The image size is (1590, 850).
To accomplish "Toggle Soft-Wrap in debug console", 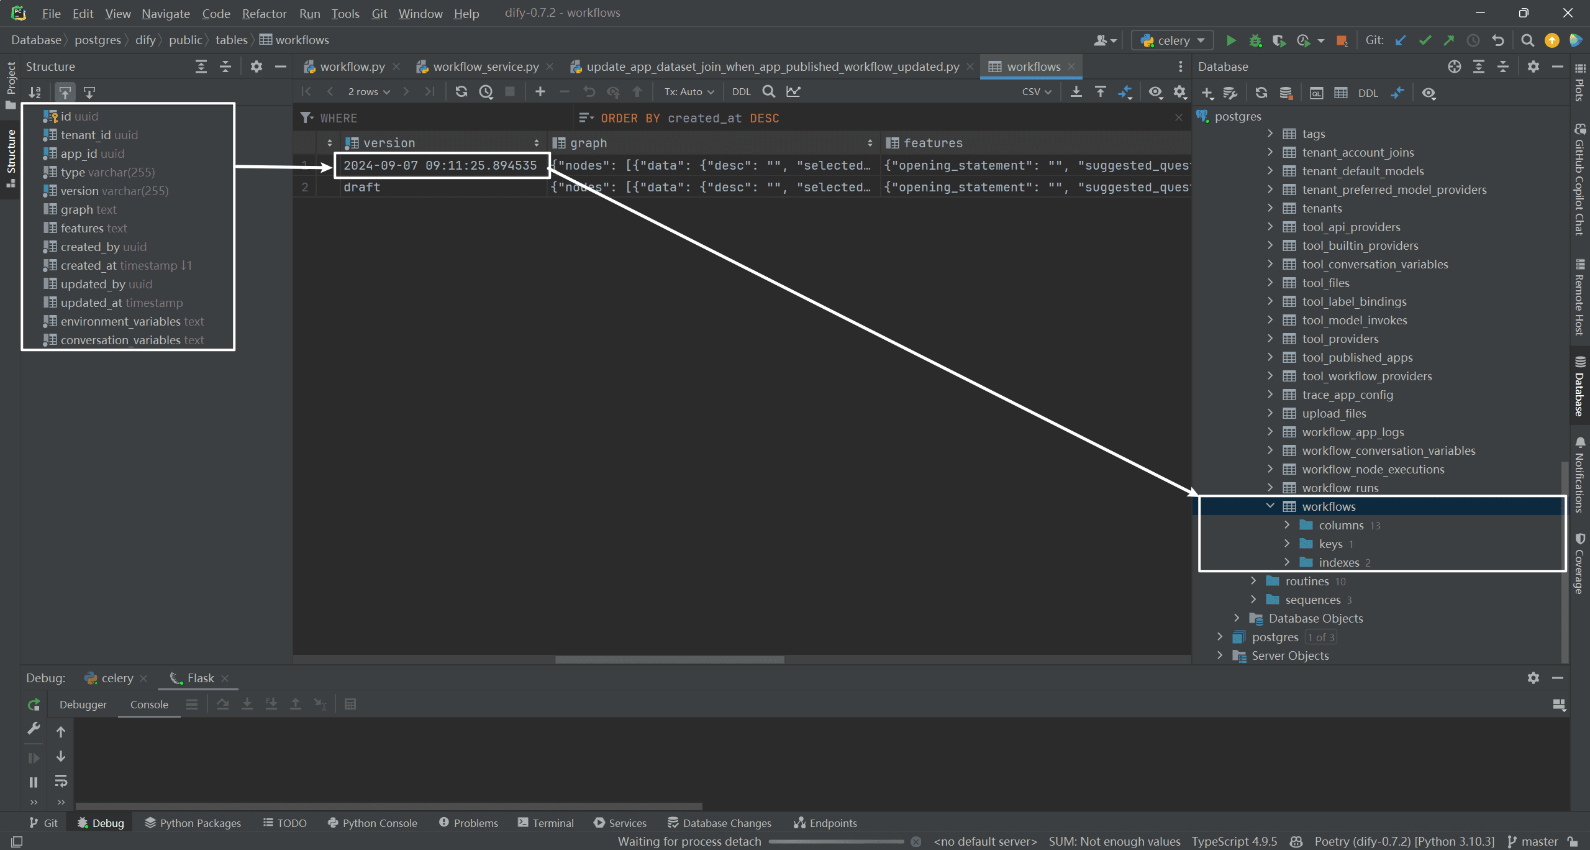I will 61,781.
